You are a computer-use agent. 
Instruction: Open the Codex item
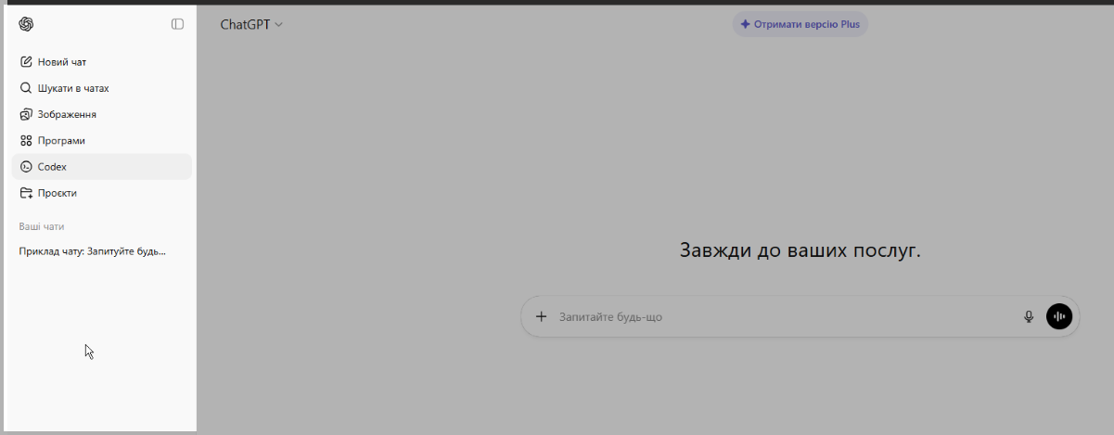[x=102, y=167]
